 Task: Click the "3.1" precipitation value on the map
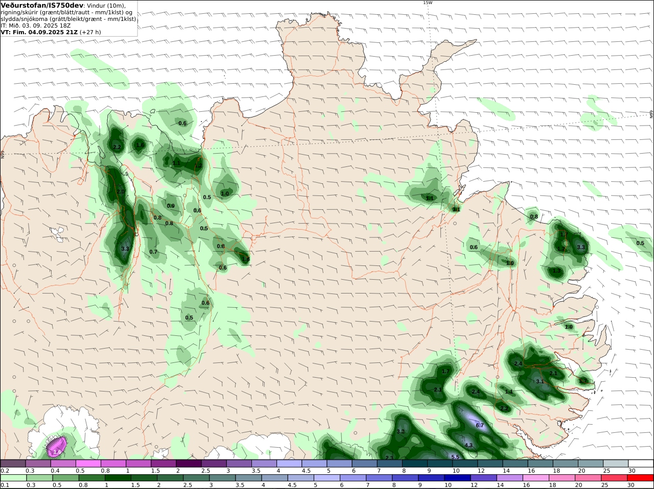point(540,381)
